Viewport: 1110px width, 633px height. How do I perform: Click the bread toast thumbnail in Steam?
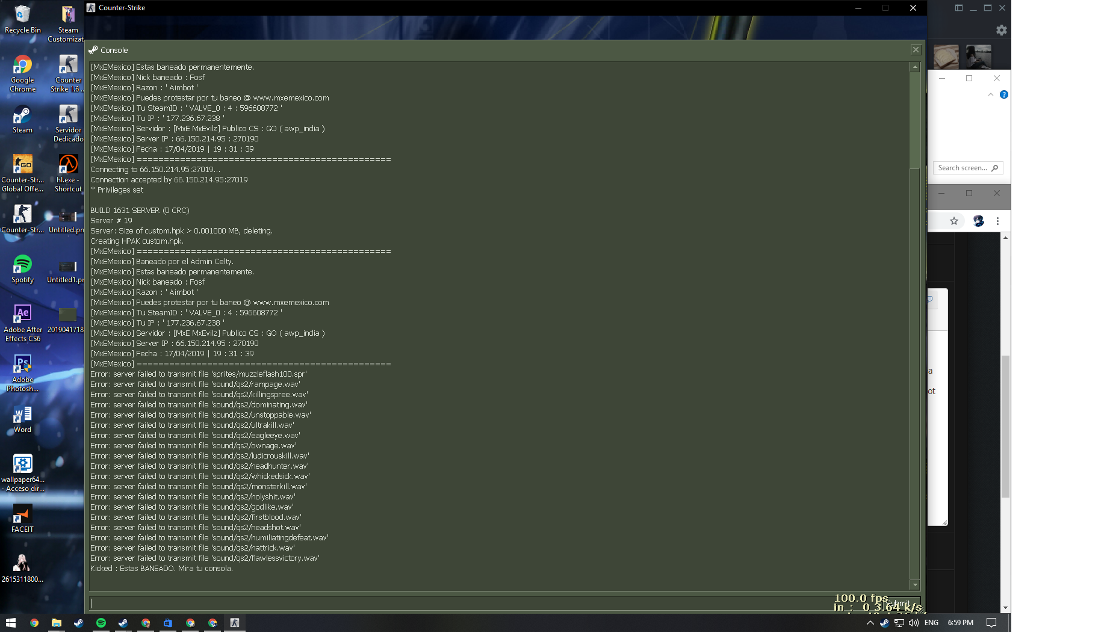pyautogui.click(x=946, y=57)
